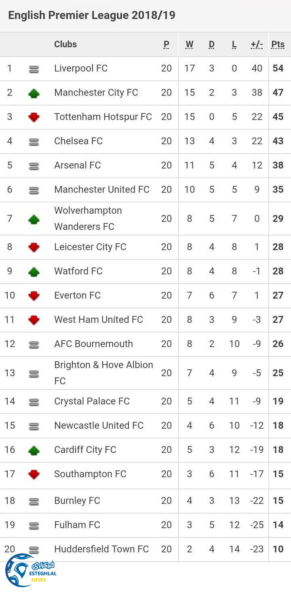Click the unchanged position icon beside Liverpool FC

(34, 69)
